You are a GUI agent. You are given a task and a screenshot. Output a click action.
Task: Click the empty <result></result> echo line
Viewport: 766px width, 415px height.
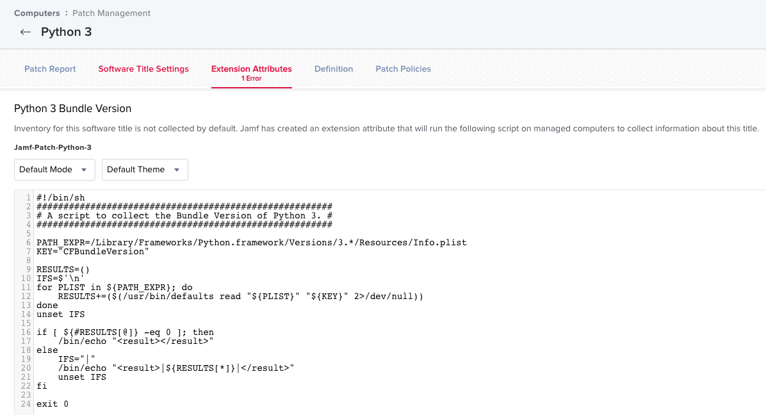click(x=136, y=341)
